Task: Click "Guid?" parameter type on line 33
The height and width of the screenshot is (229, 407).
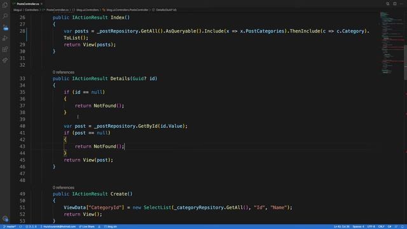Action: pyautogui.click(x=139, y=78)
